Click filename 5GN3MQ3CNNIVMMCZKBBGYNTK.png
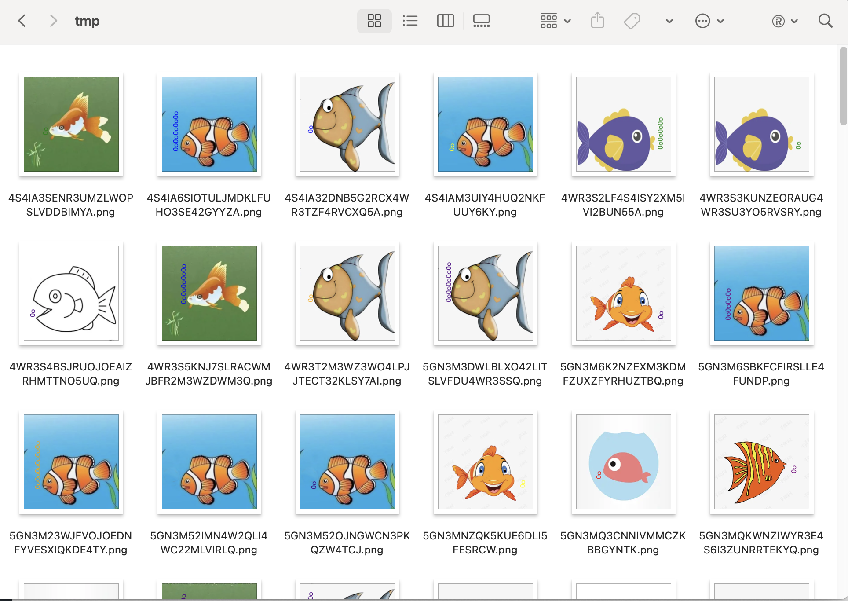 pyautogui.click(x=623, y=543)
